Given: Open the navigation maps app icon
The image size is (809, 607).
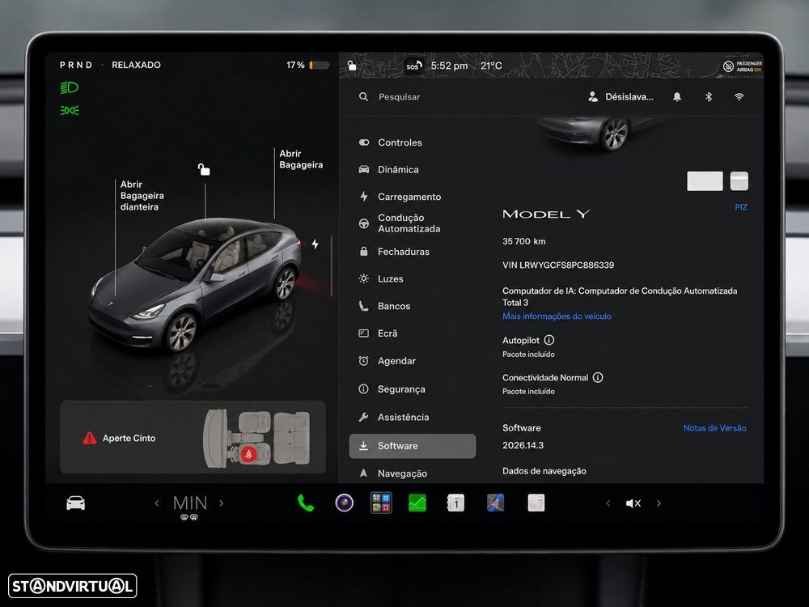Looking at the screenshot, I should coord(495,503).
